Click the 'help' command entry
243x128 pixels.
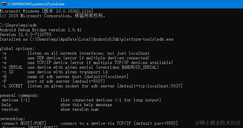[6, 105]
